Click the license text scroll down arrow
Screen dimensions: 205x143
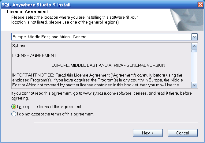pyautogui.click(x=194, y=85)
